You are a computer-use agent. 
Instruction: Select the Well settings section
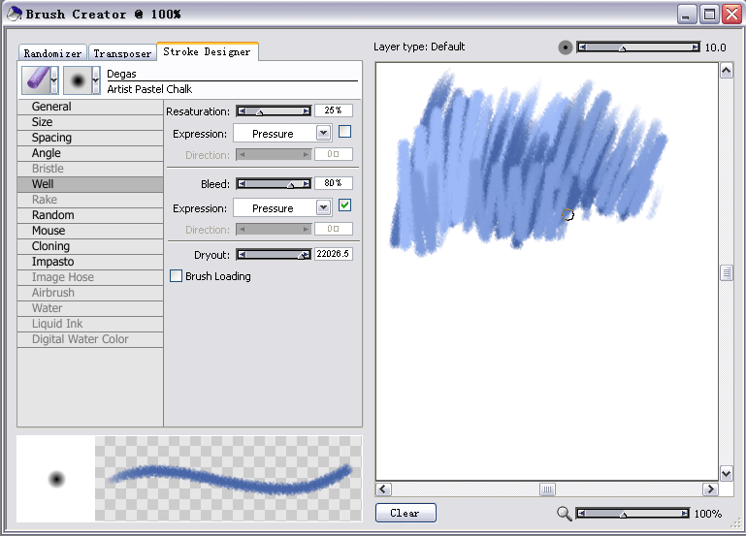point(90,184)
